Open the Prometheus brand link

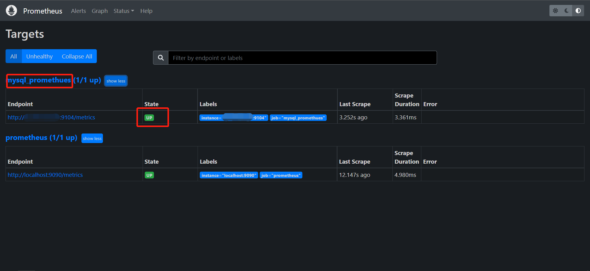click(42, 11)
